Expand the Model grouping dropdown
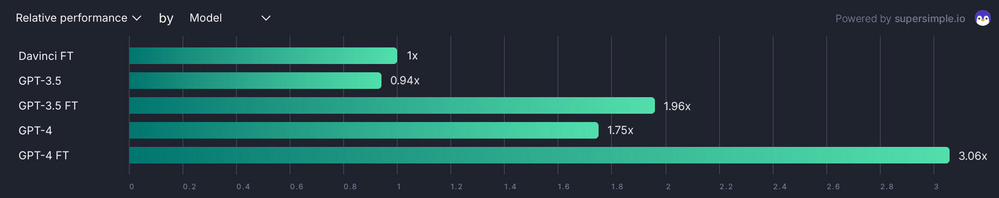This screenshot has height=198, width=999. coord(230,18)
